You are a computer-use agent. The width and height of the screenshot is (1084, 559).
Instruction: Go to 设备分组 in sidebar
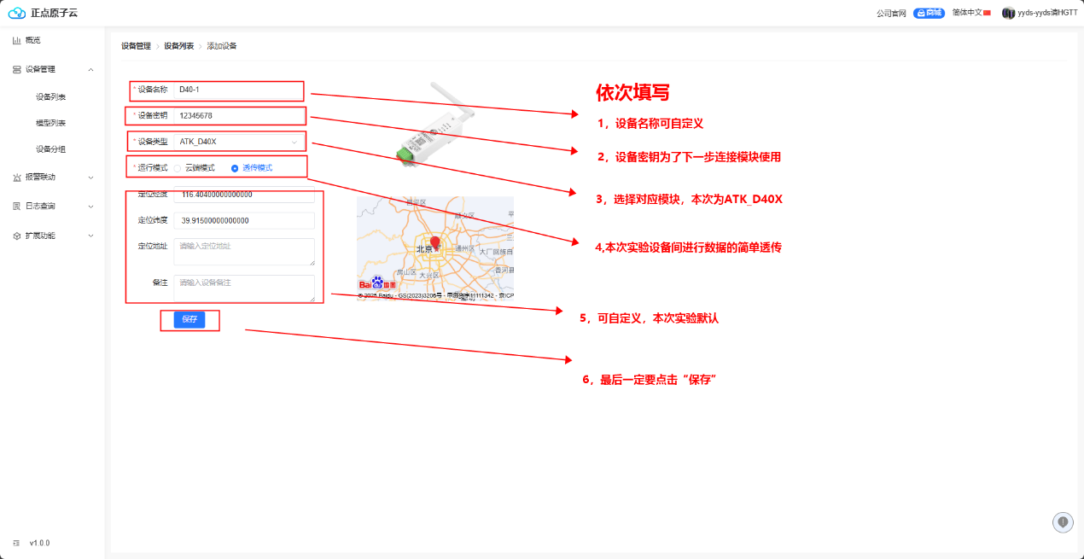[x=51, y=149]
